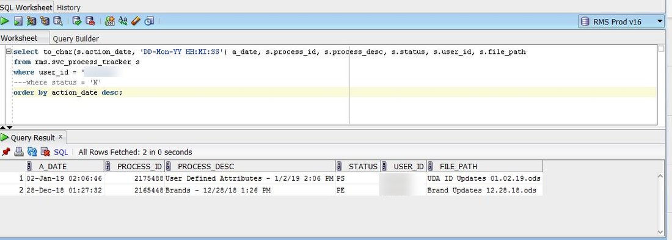Select the status cell 'PE'
672x240 pixels.
click(357, 191)
